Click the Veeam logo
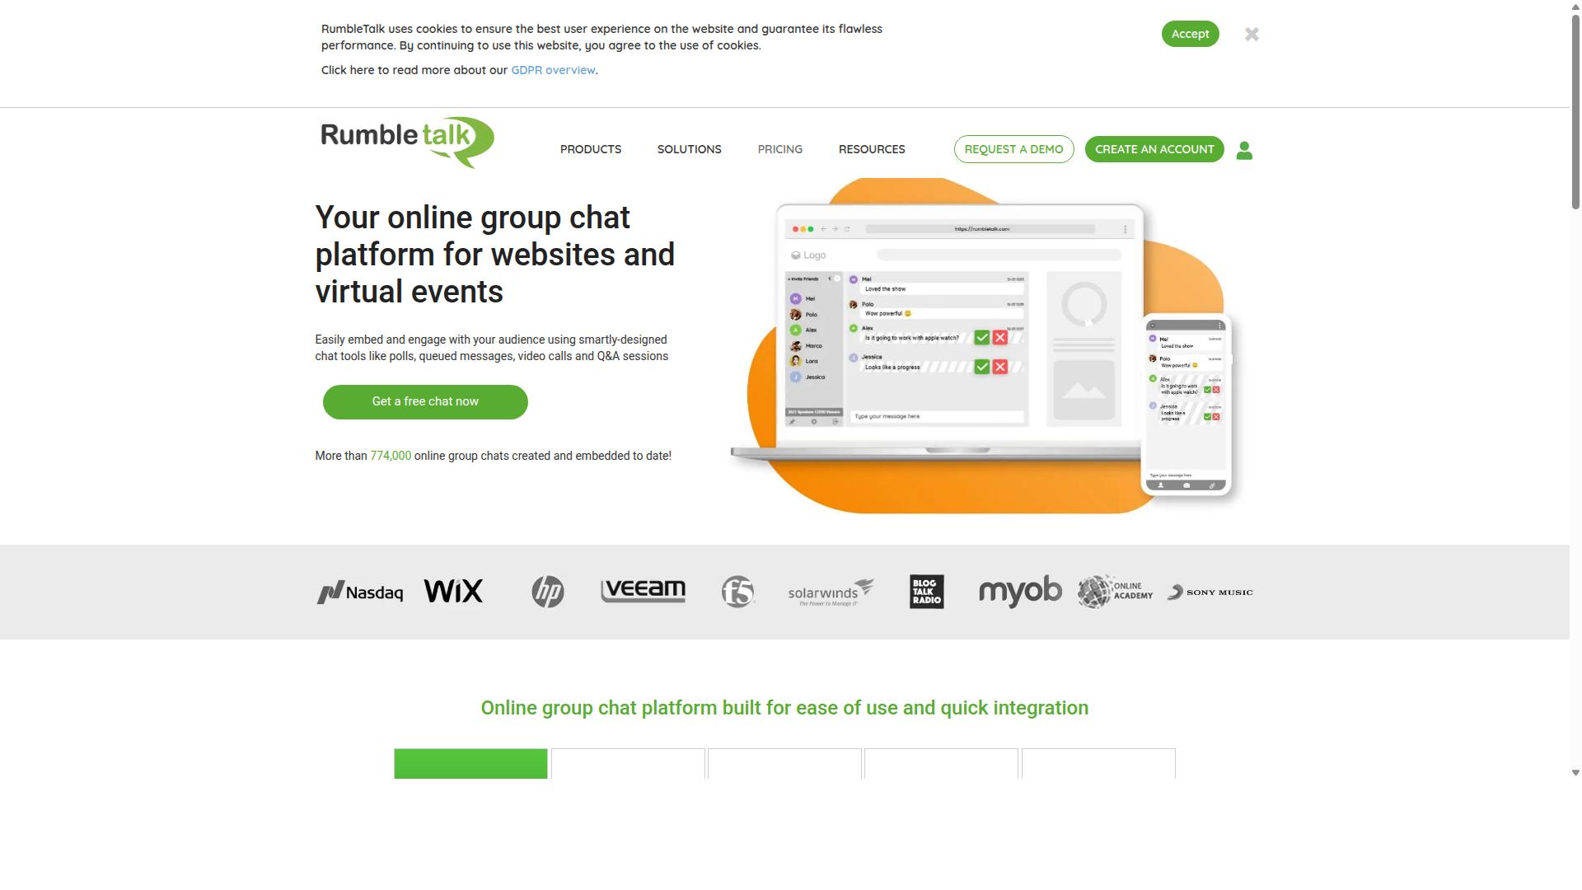The image size is (1582, 890). coord(643,591)
